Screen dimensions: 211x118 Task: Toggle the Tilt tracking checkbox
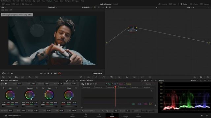pos(112,84)
